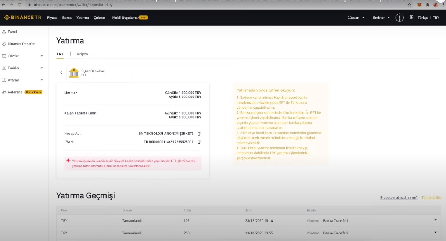Image resolution: width=446 pixels, height=241 pixels.
Task: Open the browser extensions puzzle icon
Action: tap(428, 5)
